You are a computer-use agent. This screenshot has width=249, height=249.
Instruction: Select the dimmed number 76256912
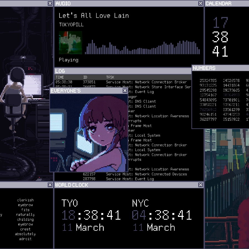[208, 110]
